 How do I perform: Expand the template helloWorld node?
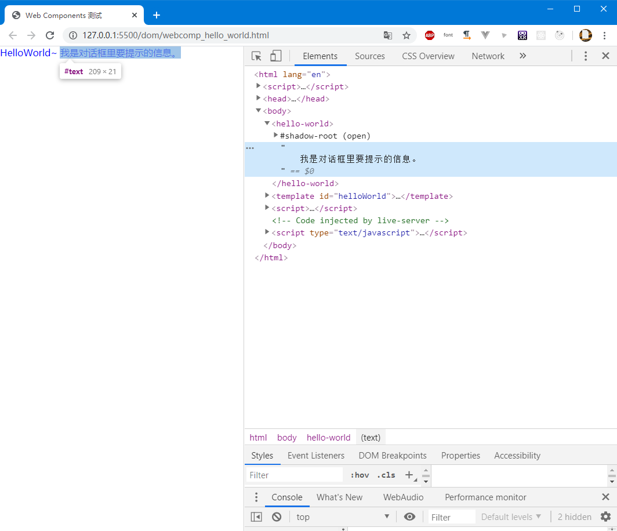[267, 195]
